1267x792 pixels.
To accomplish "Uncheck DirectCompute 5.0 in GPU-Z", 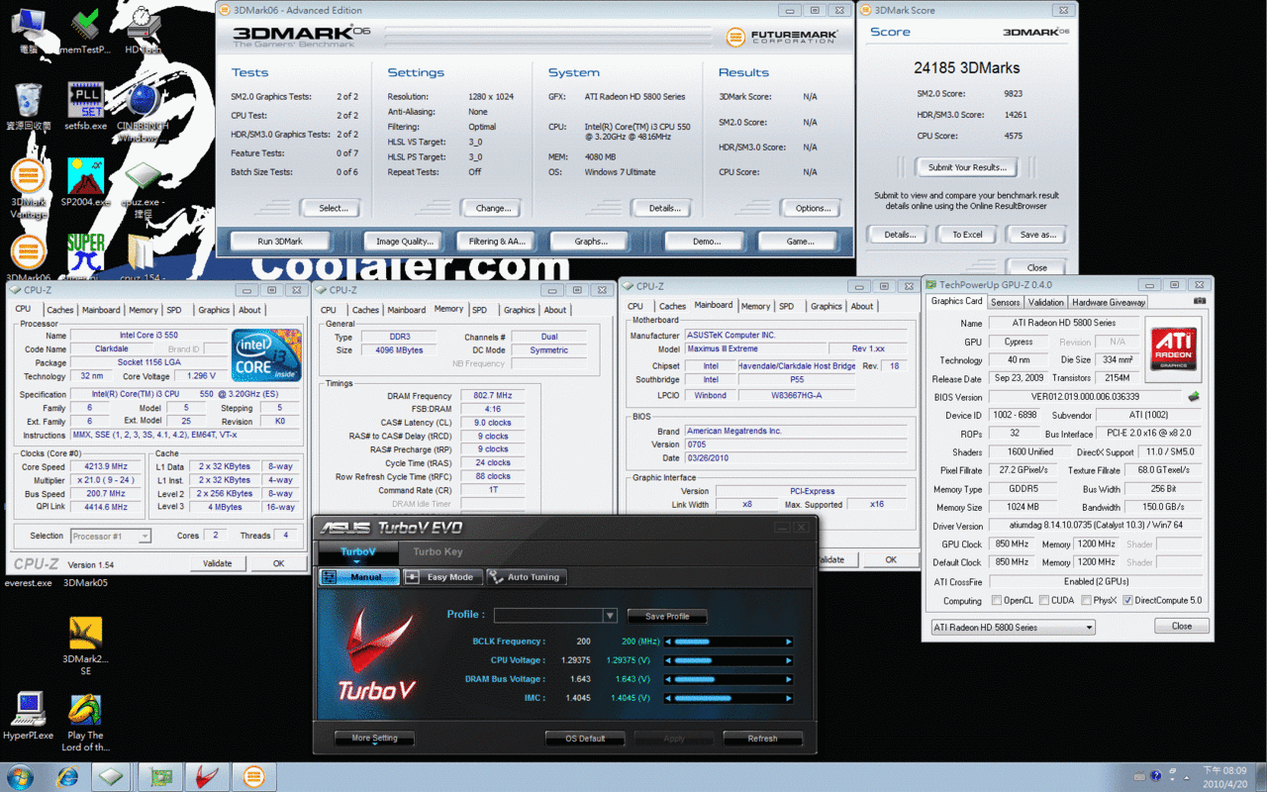I will (1128, 601).
